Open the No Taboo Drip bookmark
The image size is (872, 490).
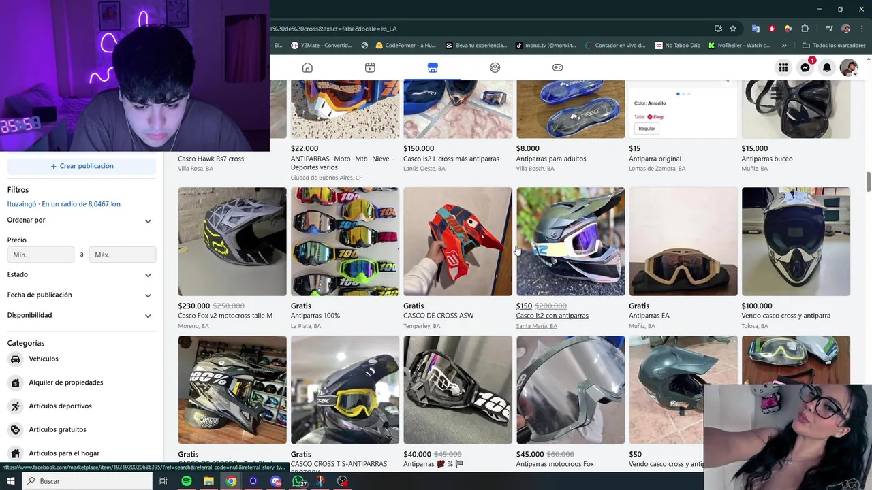pyautogui.click(x=678, y=46)
